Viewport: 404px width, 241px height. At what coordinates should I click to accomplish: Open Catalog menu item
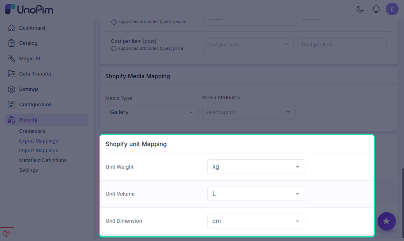28,43
